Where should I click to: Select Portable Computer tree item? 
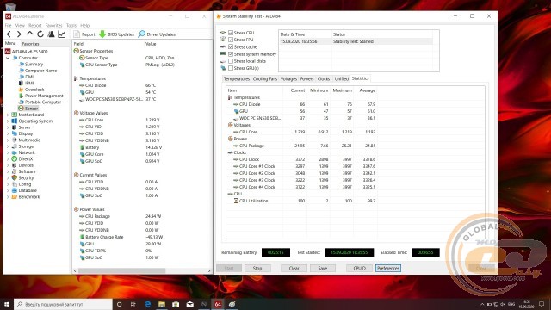pos(42,102)
